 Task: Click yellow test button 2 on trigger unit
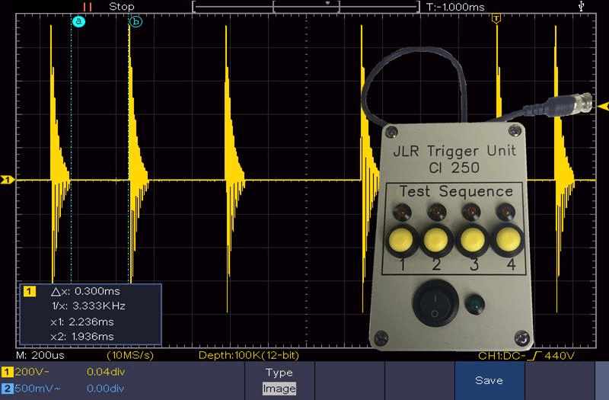coord(436,240)
